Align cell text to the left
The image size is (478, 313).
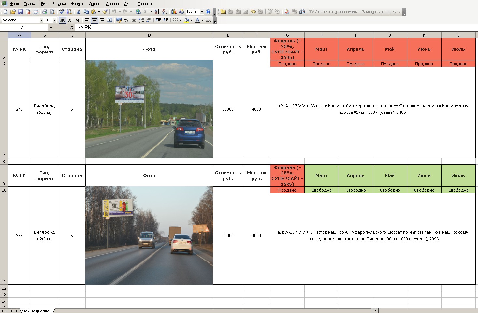(87, 20)
